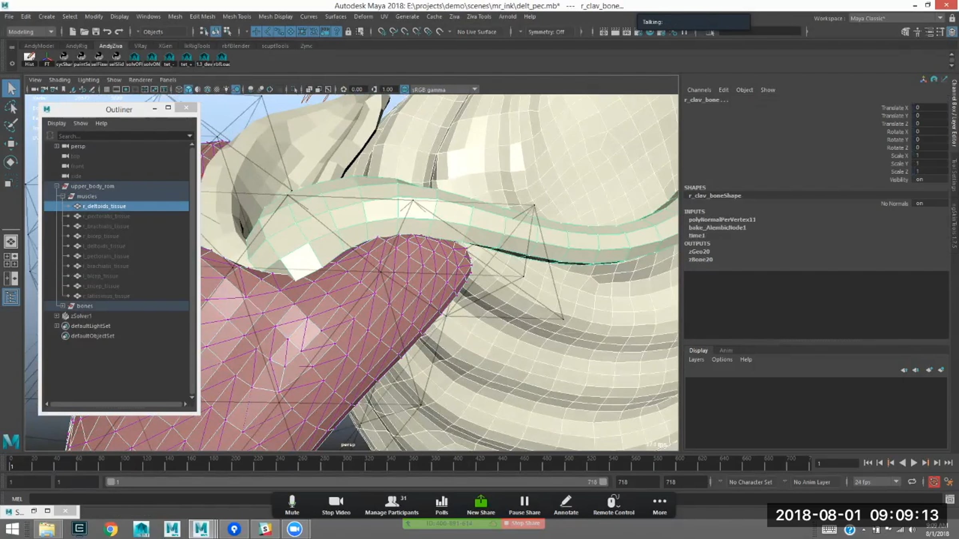Click the range slider bar handle at 718
959x539 pixels.
coord(603,482)
